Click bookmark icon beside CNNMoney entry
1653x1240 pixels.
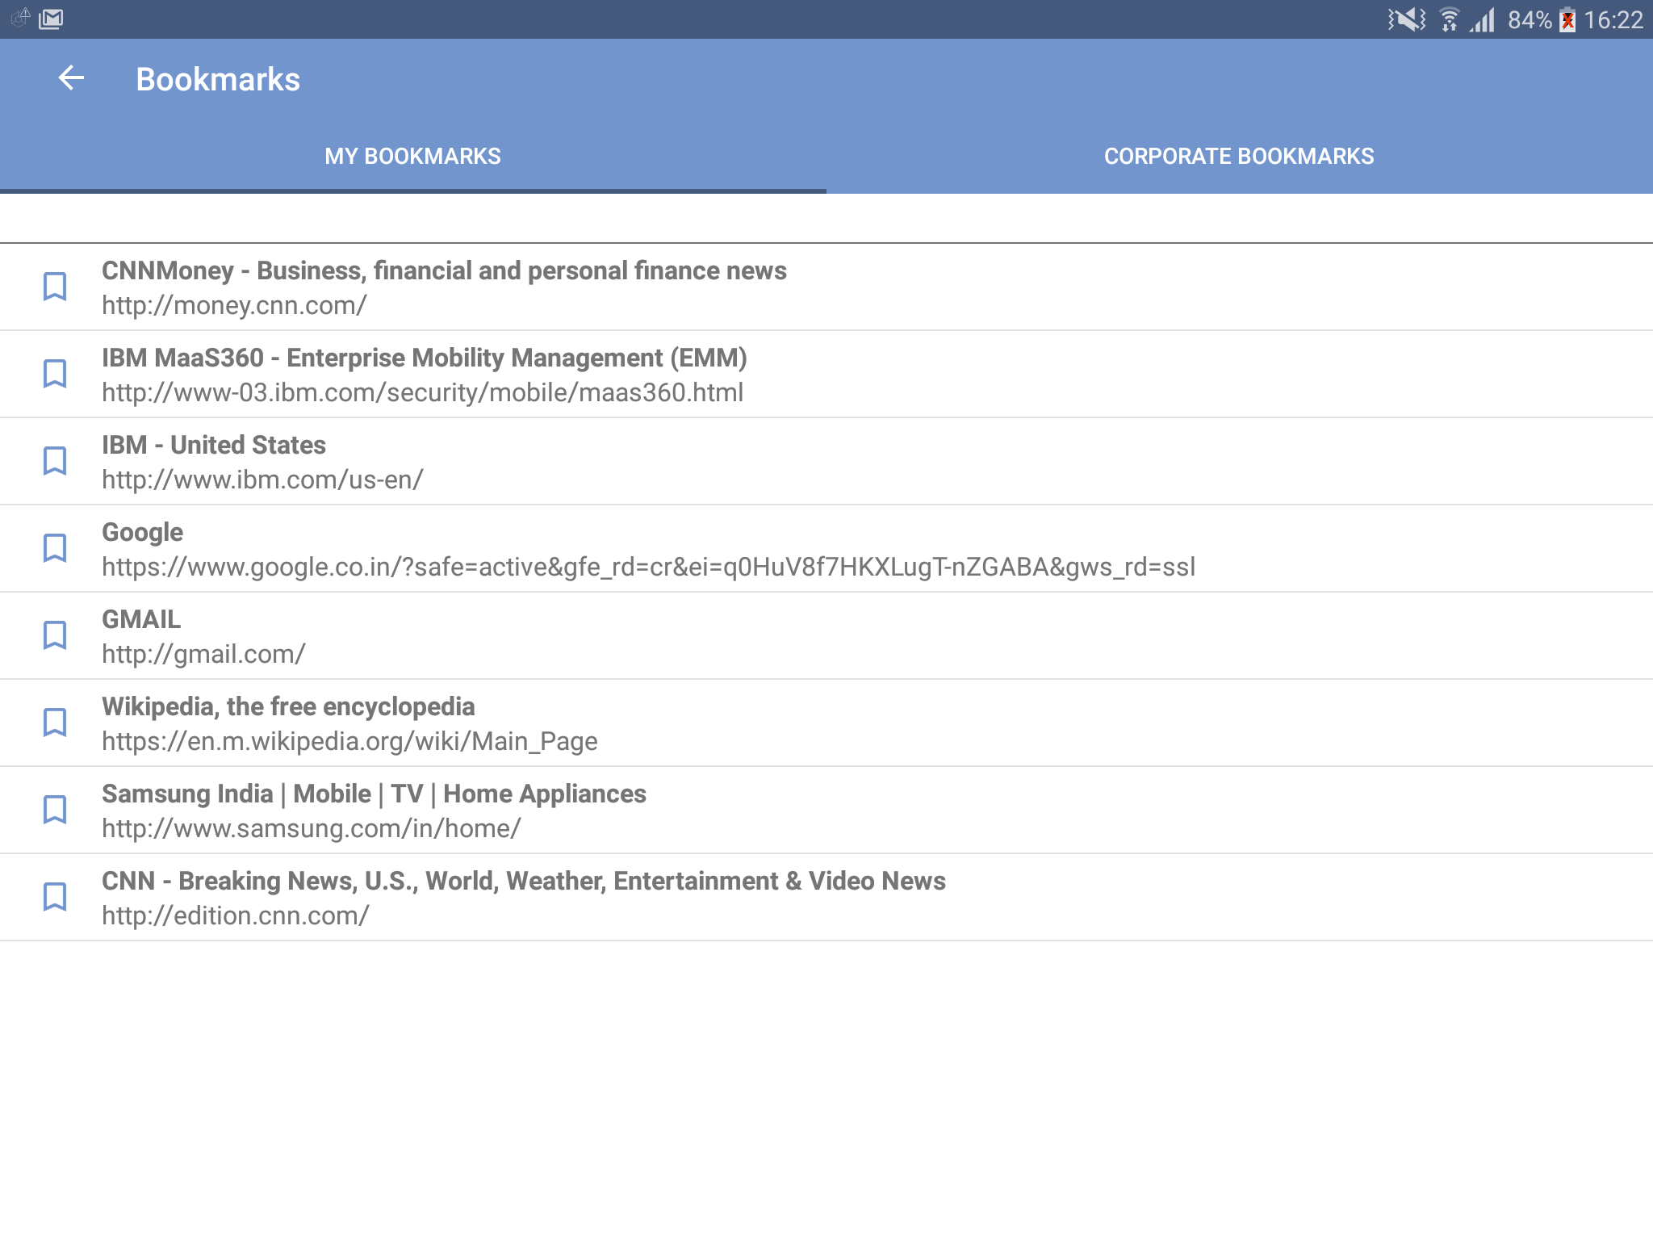click(x=55, y=287)
